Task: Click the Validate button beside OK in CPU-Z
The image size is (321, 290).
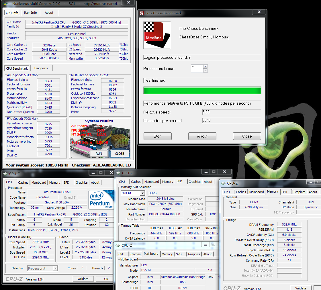Action: click(x=83, y=279)
